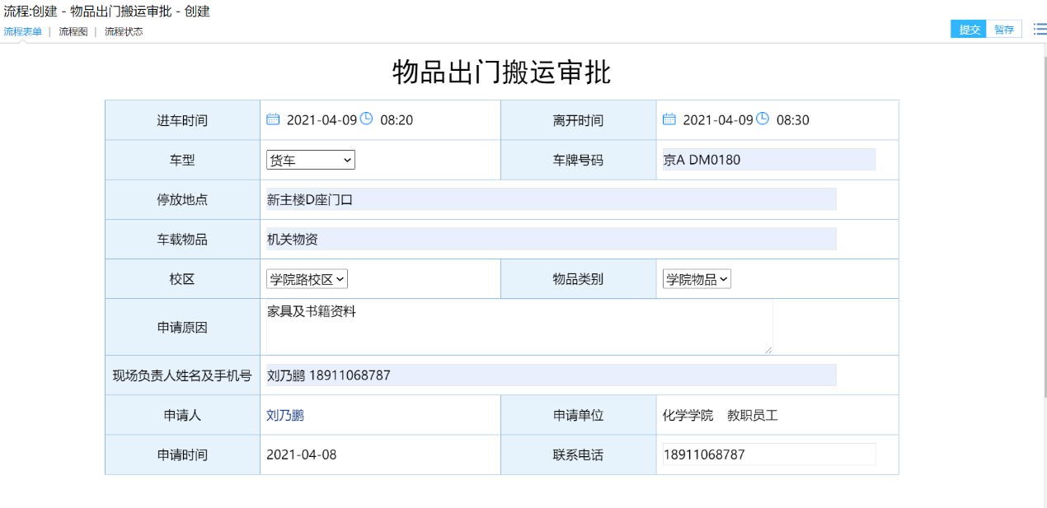Viewport: 1047px width, 508px height.
Task: Select the 现场负责人姓名及手机号 input field
Action: tap(551, 375)
